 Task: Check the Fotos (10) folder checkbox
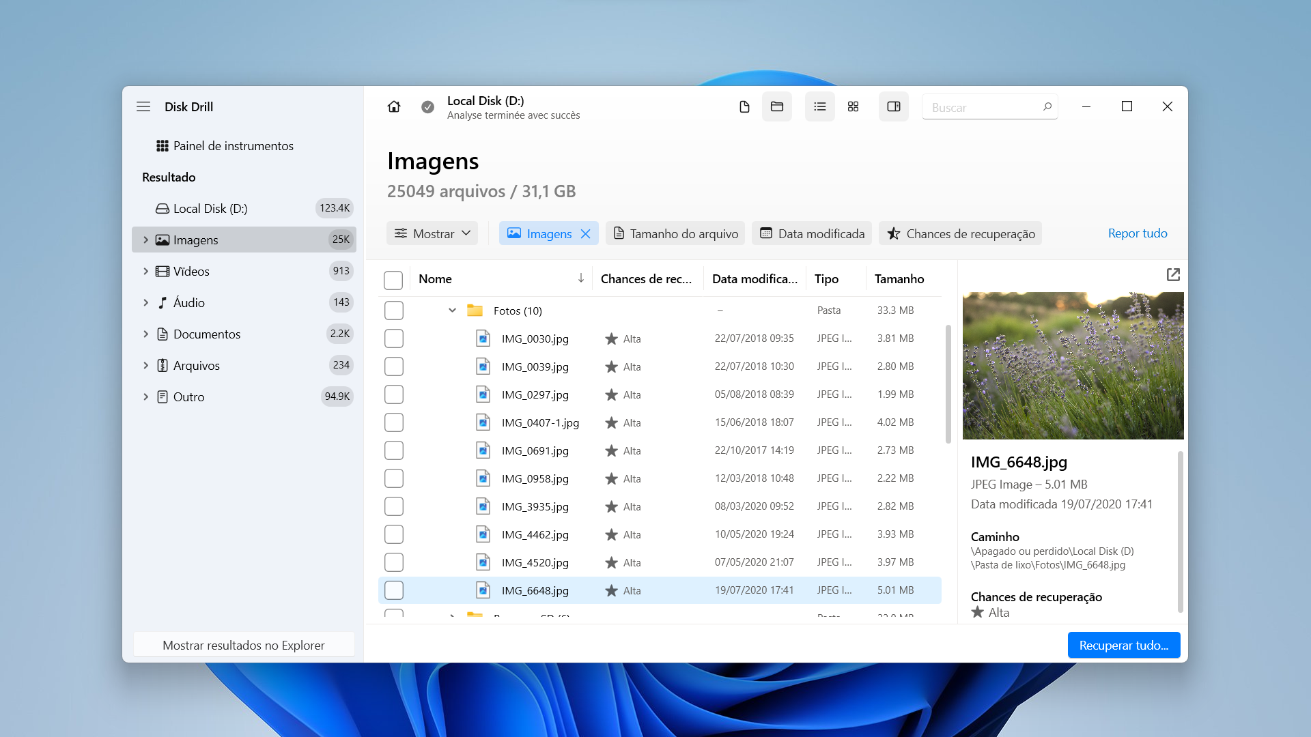pyautogui.click(x=394, y=310)
